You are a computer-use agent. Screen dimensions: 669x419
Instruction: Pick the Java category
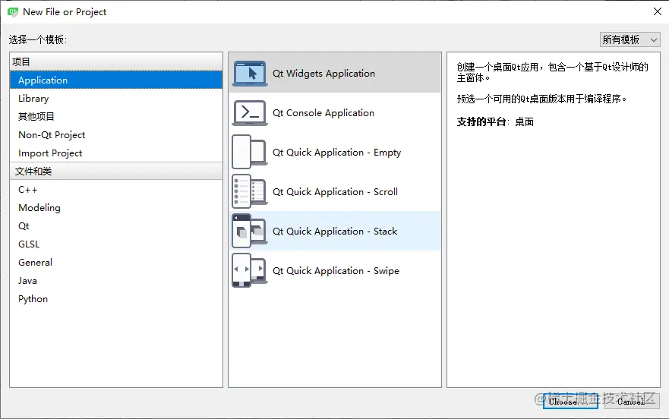(x=116, y=280)
